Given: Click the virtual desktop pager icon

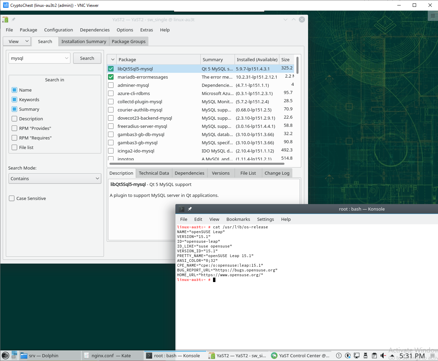Looking at the screenshot, I should (14, 356).
